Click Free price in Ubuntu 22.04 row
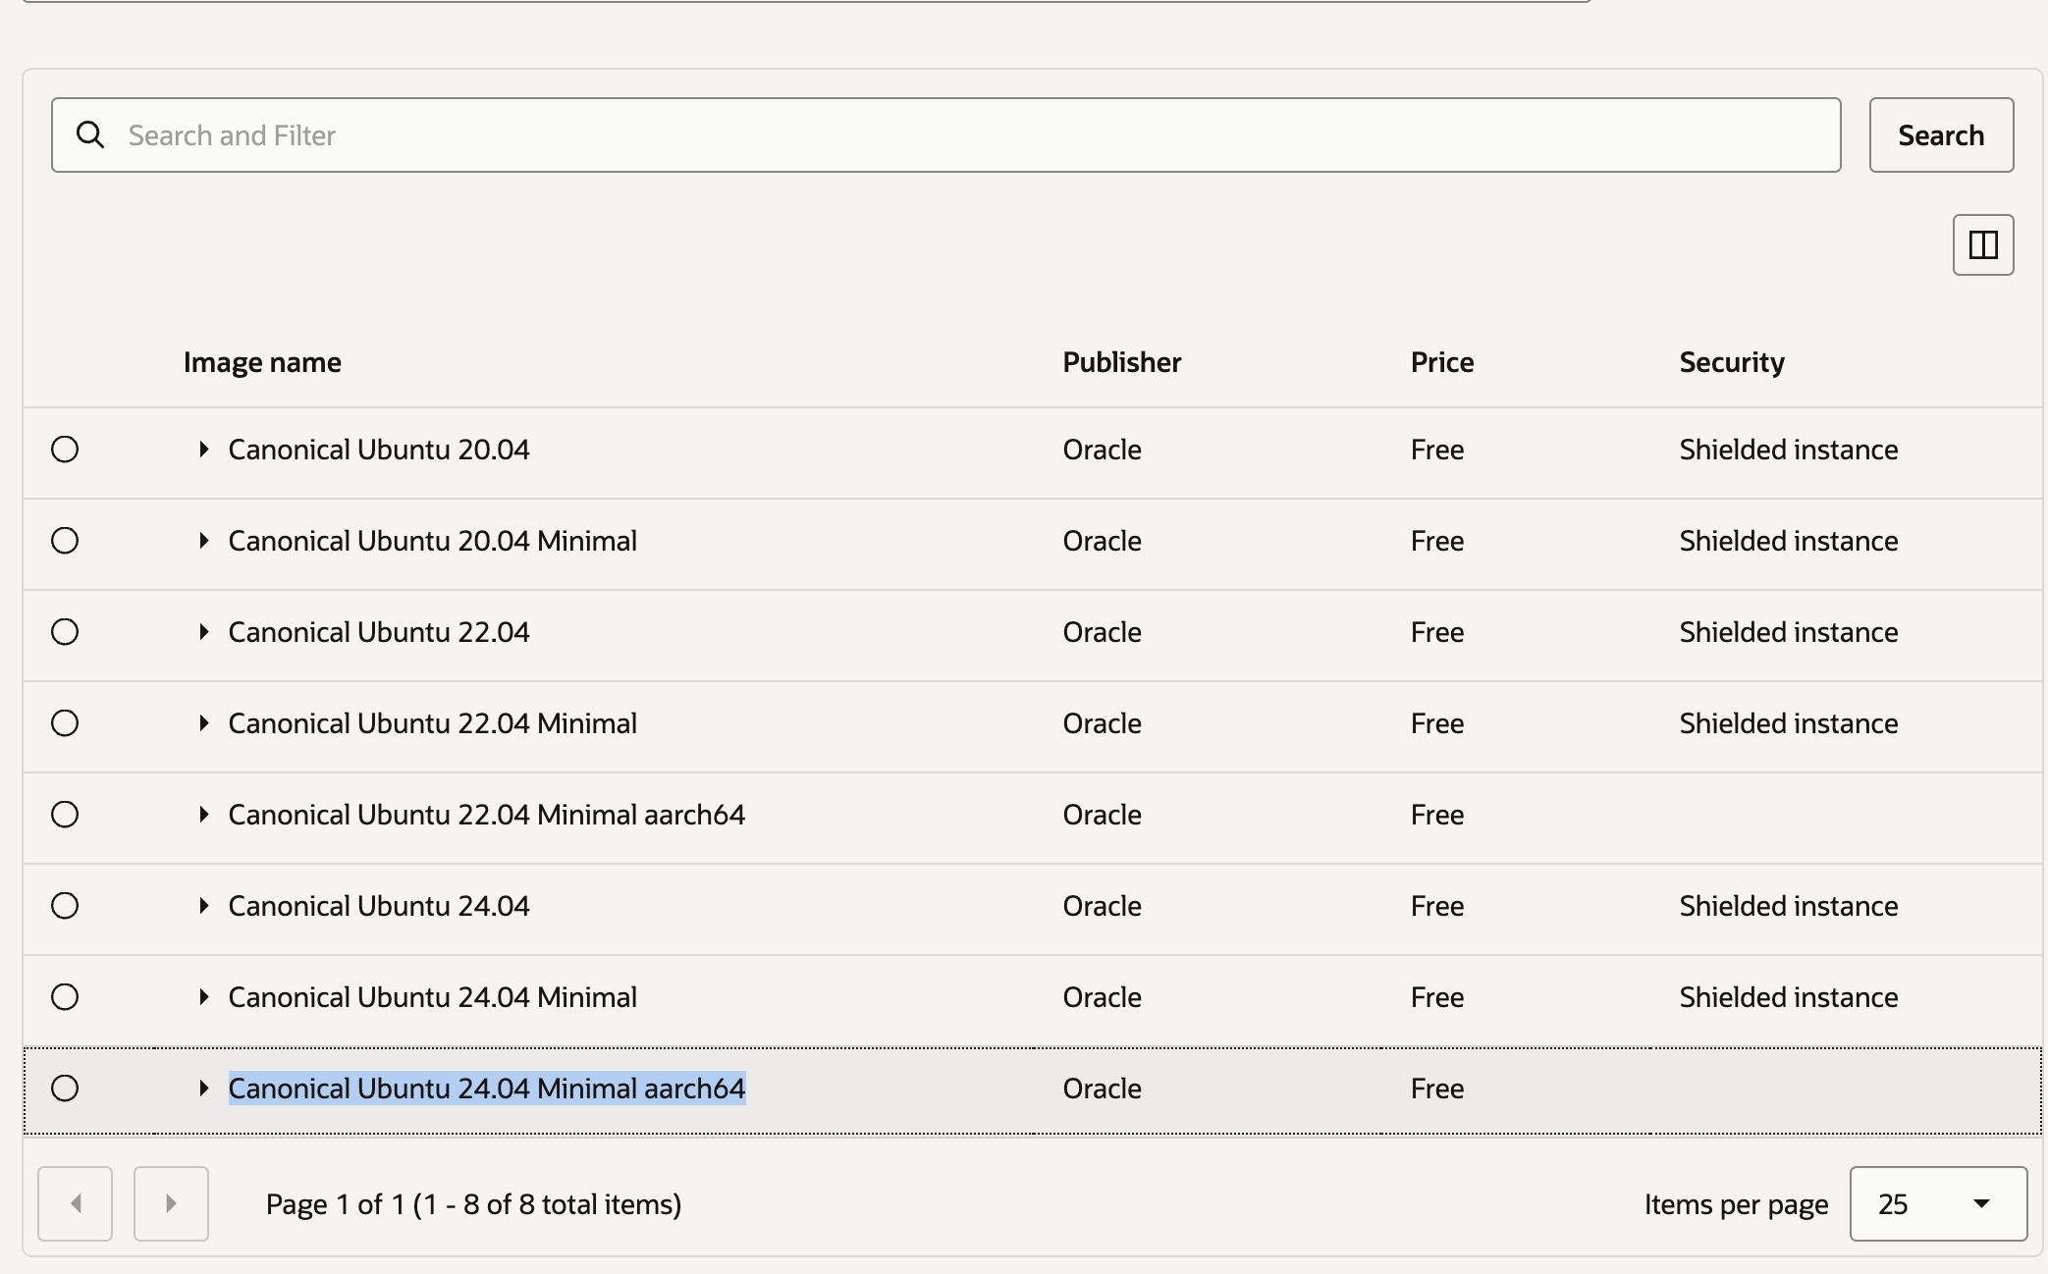Screen dimensions: 2048x1274 click(x=1437, y=632)
